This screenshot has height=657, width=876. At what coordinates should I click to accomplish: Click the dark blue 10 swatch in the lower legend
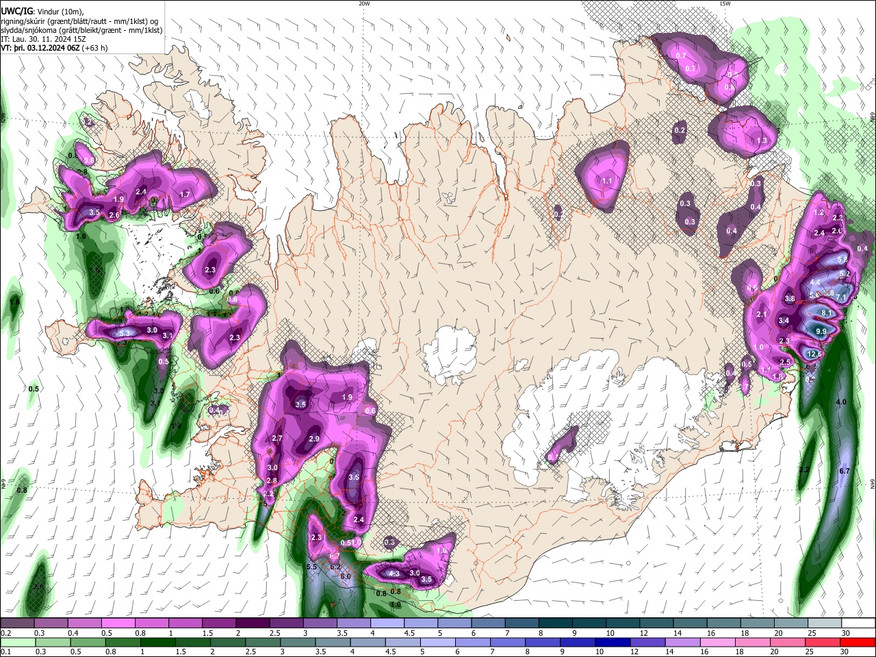(611, 642)
